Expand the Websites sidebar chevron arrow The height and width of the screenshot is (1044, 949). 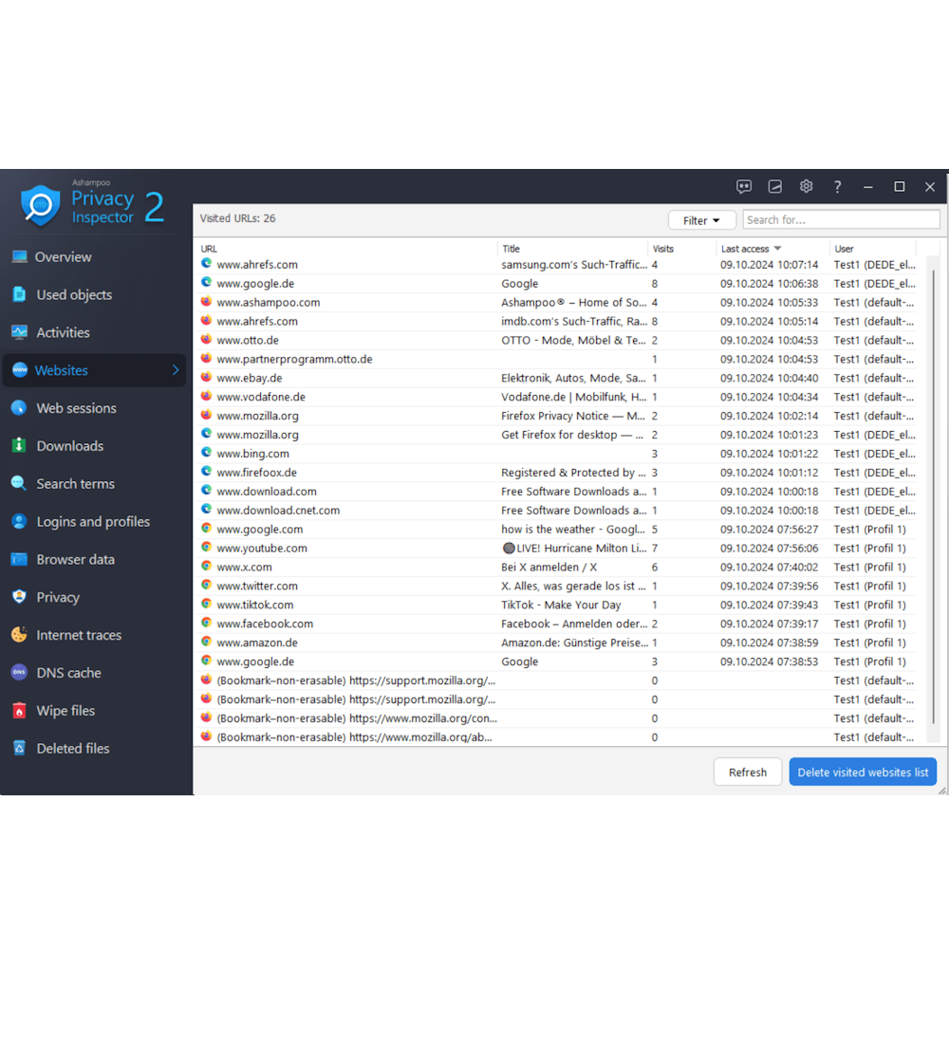[176, 370]
